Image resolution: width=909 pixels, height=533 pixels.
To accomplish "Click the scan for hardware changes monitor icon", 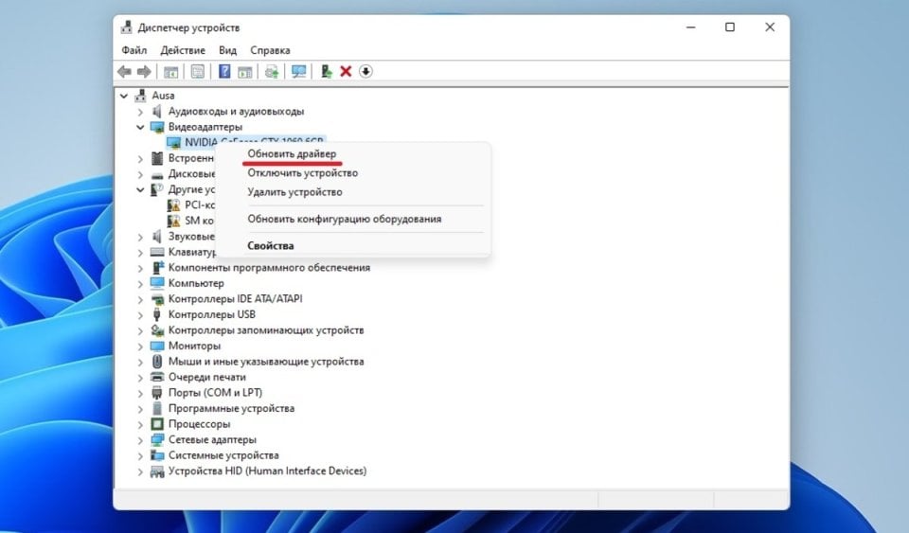I will click(x=299, y=72).
